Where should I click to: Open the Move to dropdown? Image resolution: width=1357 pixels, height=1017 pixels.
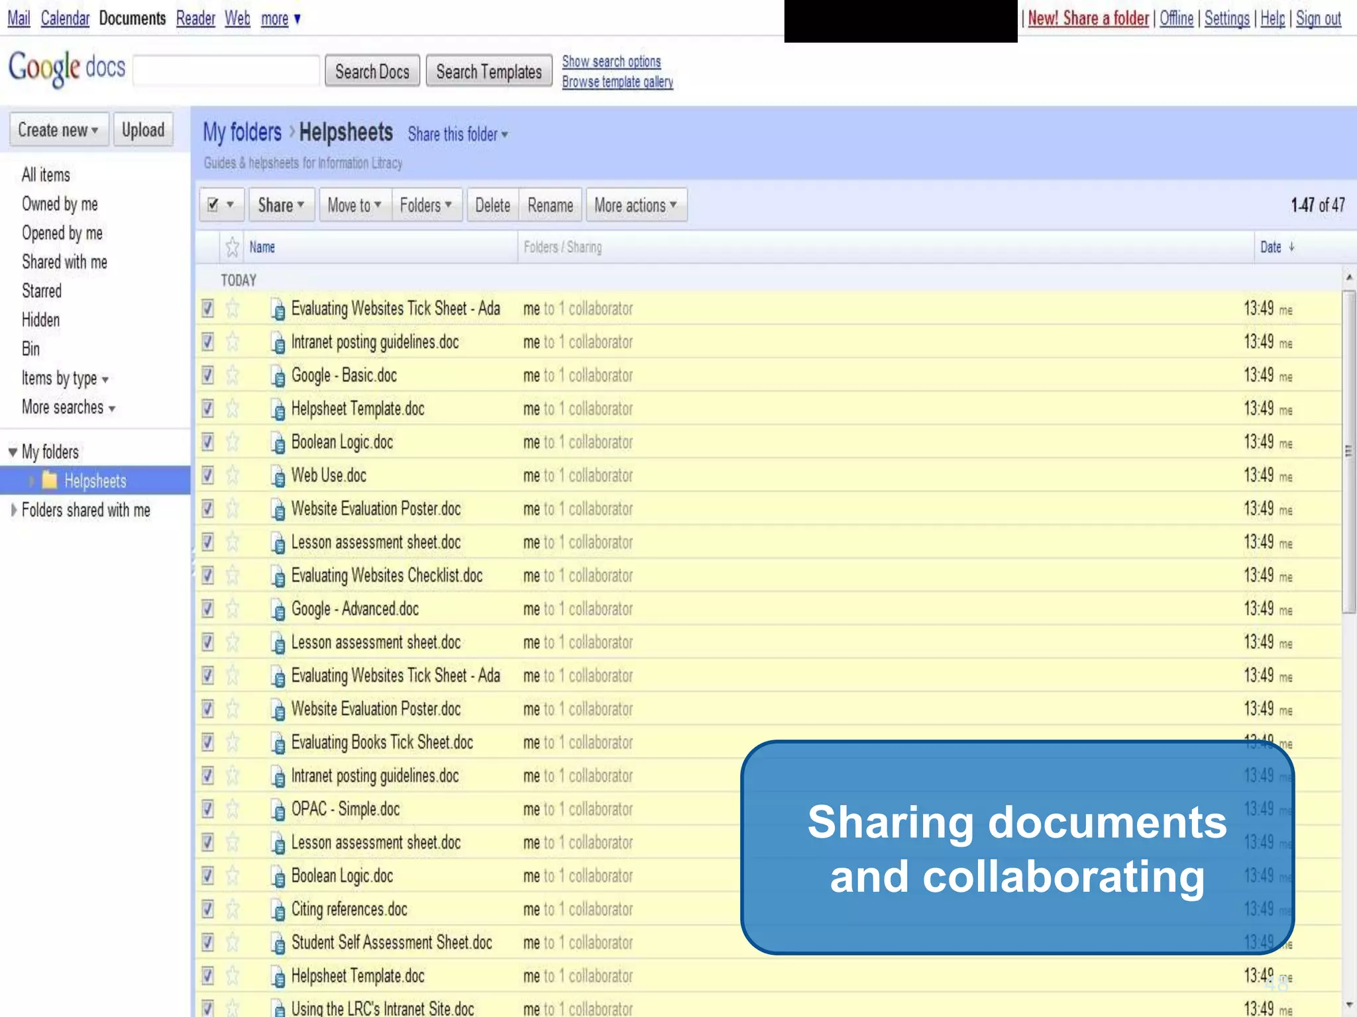354,205
